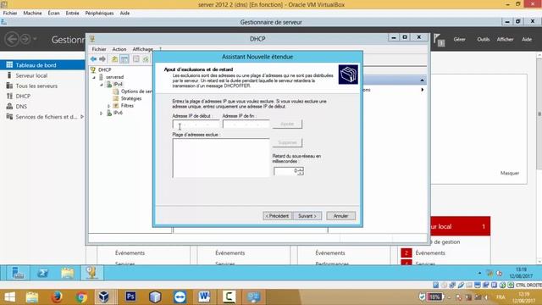Expand the IPv6 tree node
This screenshot has width=542, height=305.
(102, 113)
